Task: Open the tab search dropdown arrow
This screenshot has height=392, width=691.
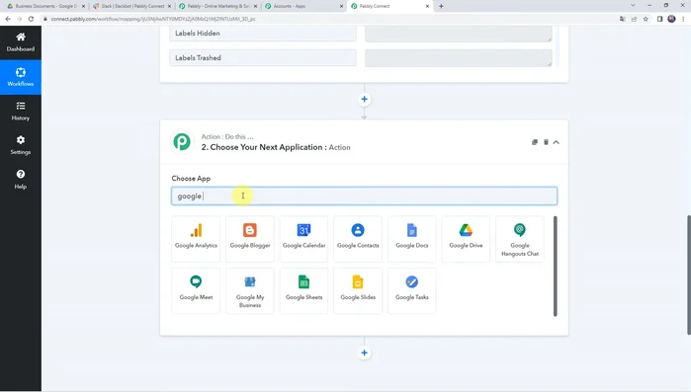Action: [x=633, y=6]
